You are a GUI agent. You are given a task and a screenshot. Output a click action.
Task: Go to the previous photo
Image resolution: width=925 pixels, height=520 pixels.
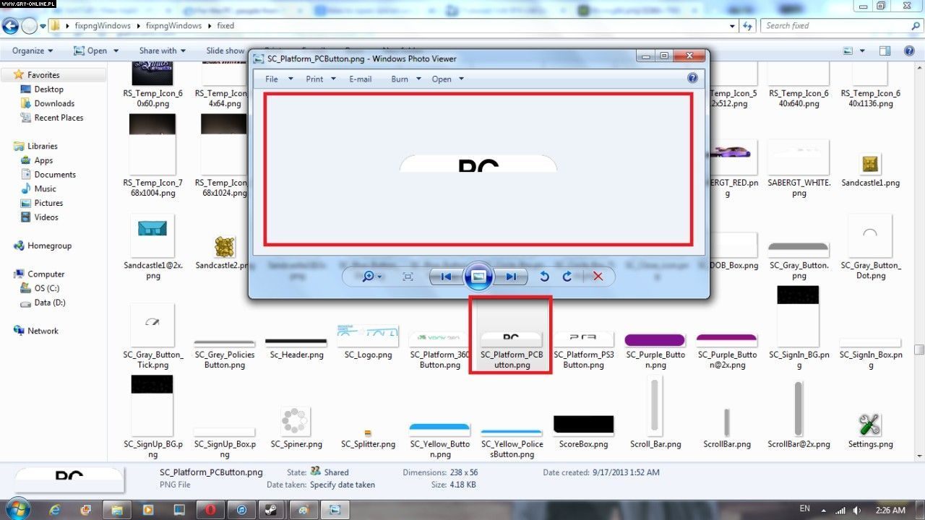pyautogui.click(x=446, y=277)
